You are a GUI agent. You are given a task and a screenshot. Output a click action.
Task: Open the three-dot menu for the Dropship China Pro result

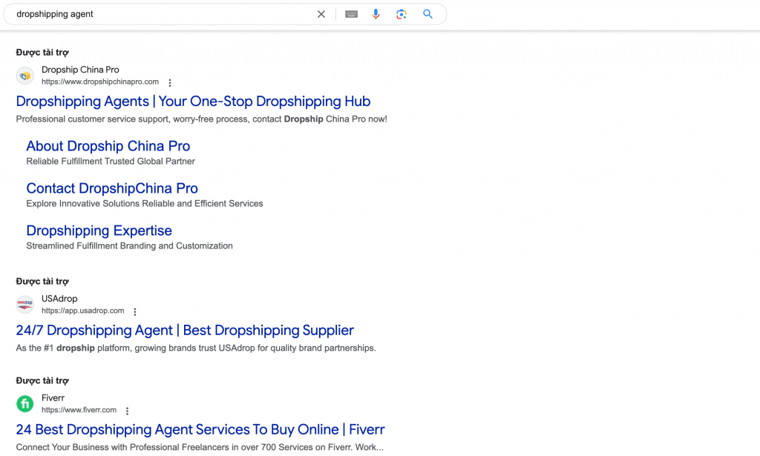pyautogui.click(x=170, y=83)
